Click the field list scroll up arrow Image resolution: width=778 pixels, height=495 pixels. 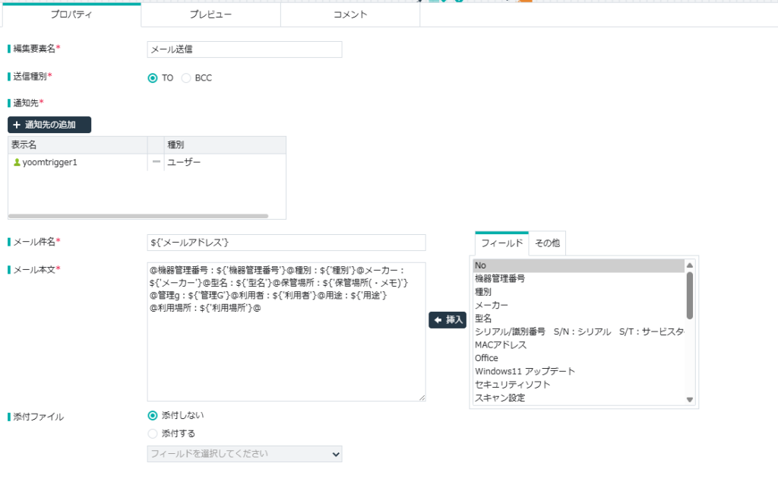tap(690, 265)
